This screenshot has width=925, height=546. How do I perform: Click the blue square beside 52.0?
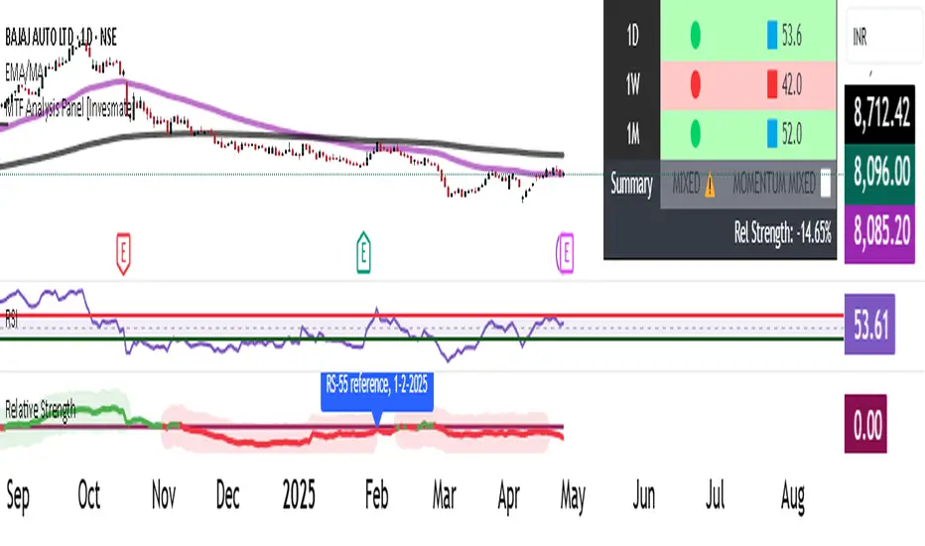[x=771, y=133]
